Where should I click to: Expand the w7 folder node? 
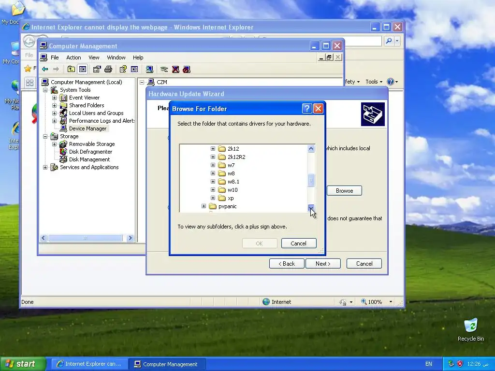(213, 165)
